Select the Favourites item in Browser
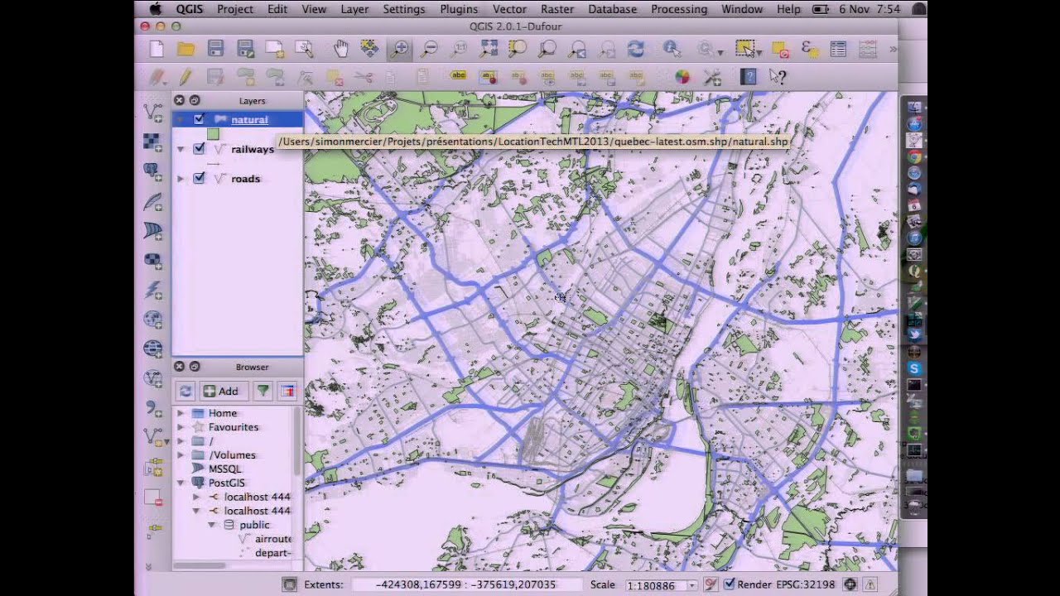This screenshot has height=596, width=1060. 234,427
